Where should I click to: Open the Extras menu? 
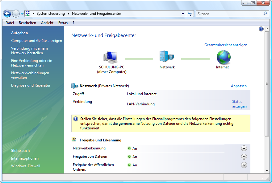(x=63, y=22)
